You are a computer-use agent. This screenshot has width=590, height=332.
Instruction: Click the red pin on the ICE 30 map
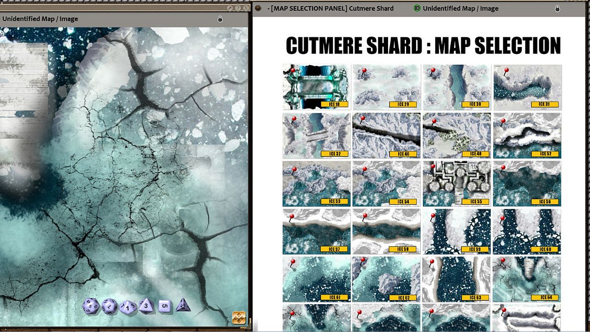[433, 71]
